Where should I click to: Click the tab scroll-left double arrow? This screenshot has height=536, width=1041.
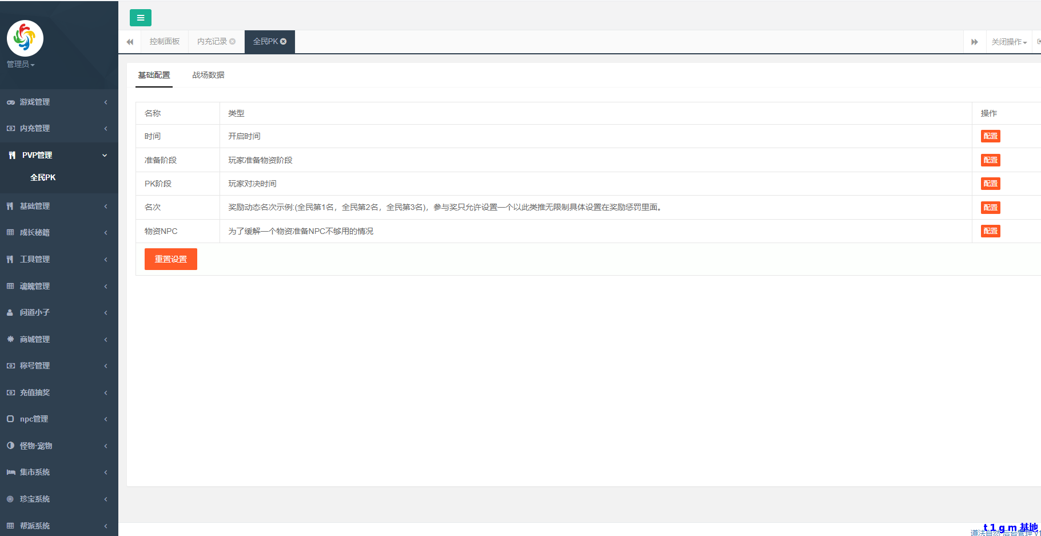pyautogui.click(x=130, y=42)
